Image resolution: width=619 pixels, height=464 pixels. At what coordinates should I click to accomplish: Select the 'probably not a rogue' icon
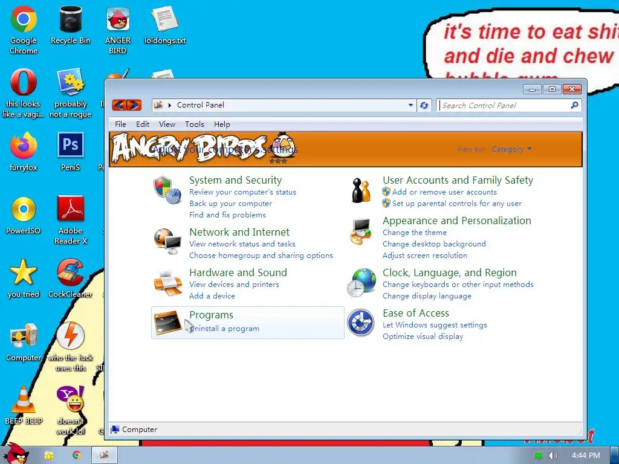click(x=70, y=93)
